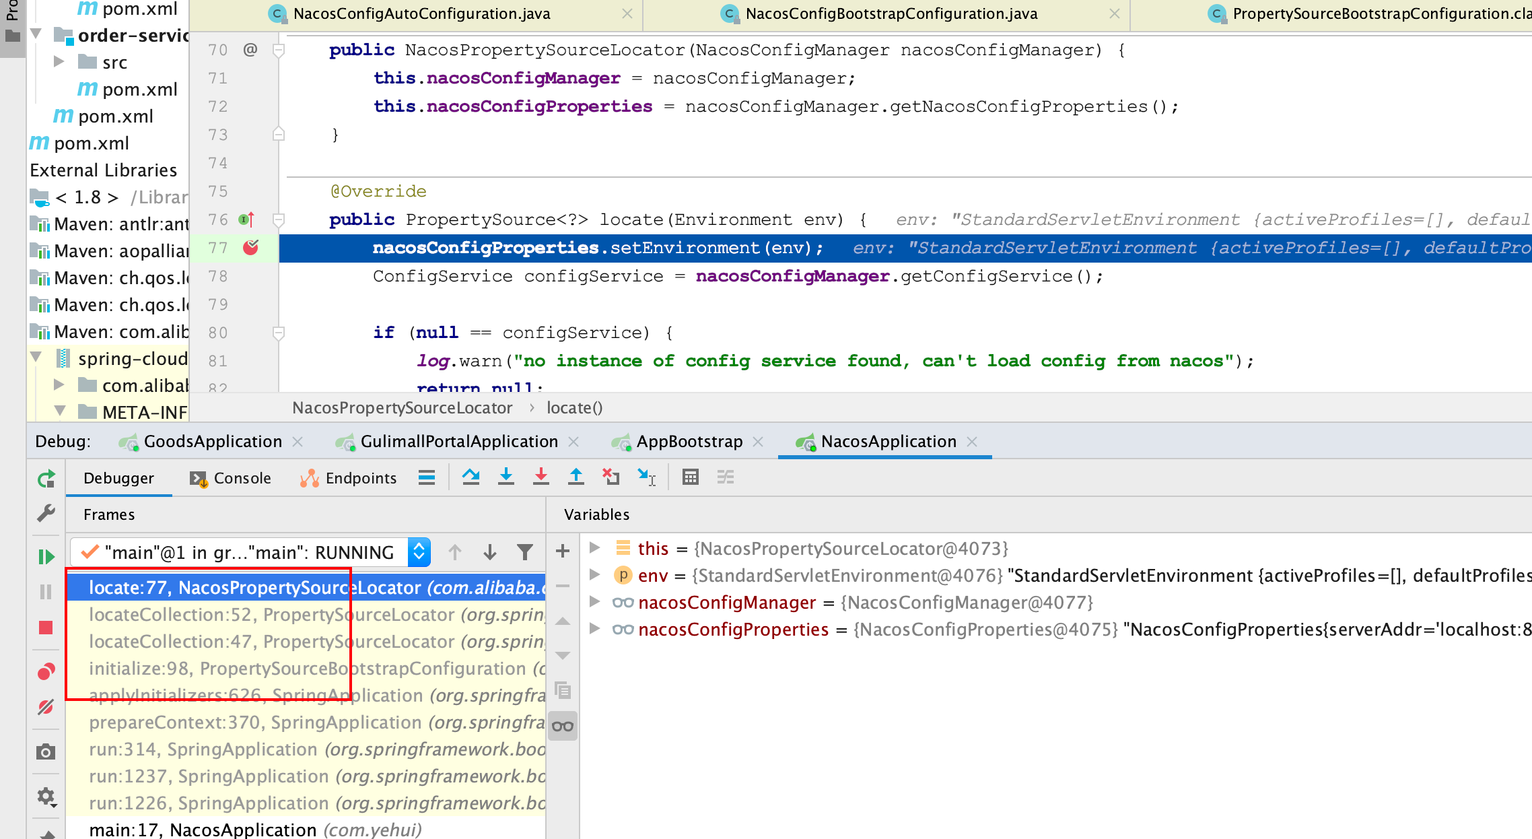1532x839 pixels.
Task: Resume program execution
Action: point(46,557)
